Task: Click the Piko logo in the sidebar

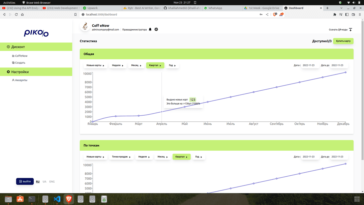Action: click(36, 33)
